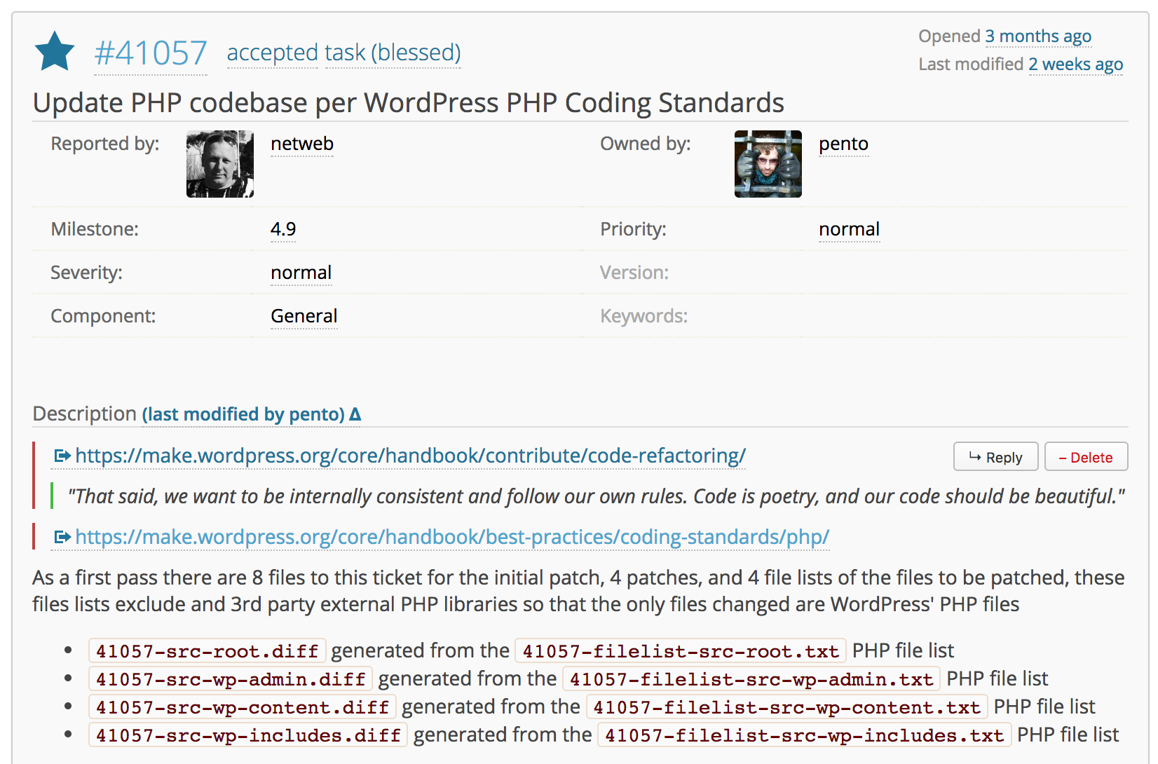View owner pento's avatar photo
Viewport: 1158px width, 764px height.
click(768, 164)
